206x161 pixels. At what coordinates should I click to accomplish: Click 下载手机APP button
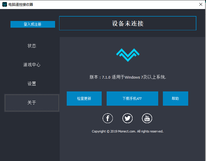click(x=132, y=98)
